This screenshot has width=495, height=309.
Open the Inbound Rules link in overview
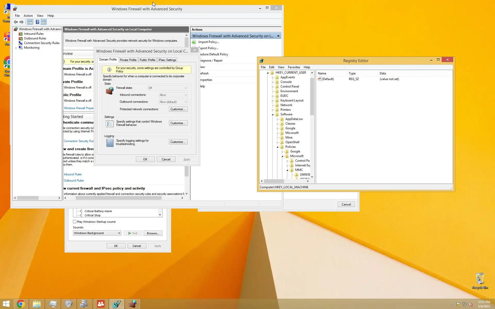pyautogui.click(x=73, y=174)
